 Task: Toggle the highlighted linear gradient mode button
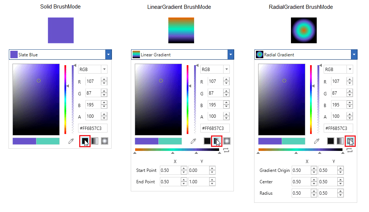click(x=217, y=141)
